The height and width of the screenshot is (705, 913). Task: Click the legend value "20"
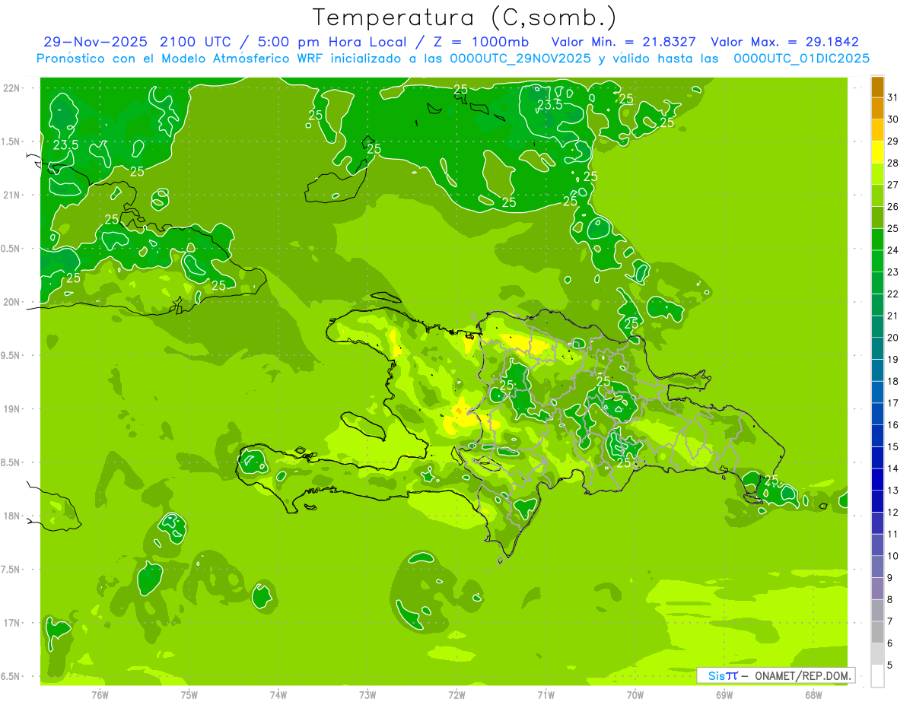coord(893,338)
